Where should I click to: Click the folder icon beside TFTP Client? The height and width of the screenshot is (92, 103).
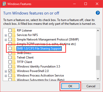click(14, 62)
